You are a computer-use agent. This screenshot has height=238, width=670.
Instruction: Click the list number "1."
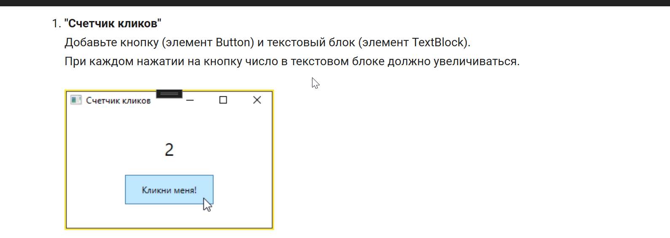click(x=57, y=24)
